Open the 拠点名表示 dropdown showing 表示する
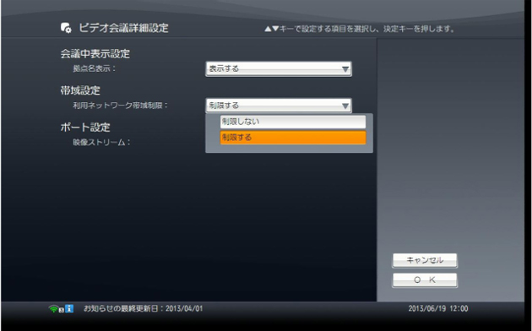The width and height of the screenshot is (532, 331). (279, 69)
